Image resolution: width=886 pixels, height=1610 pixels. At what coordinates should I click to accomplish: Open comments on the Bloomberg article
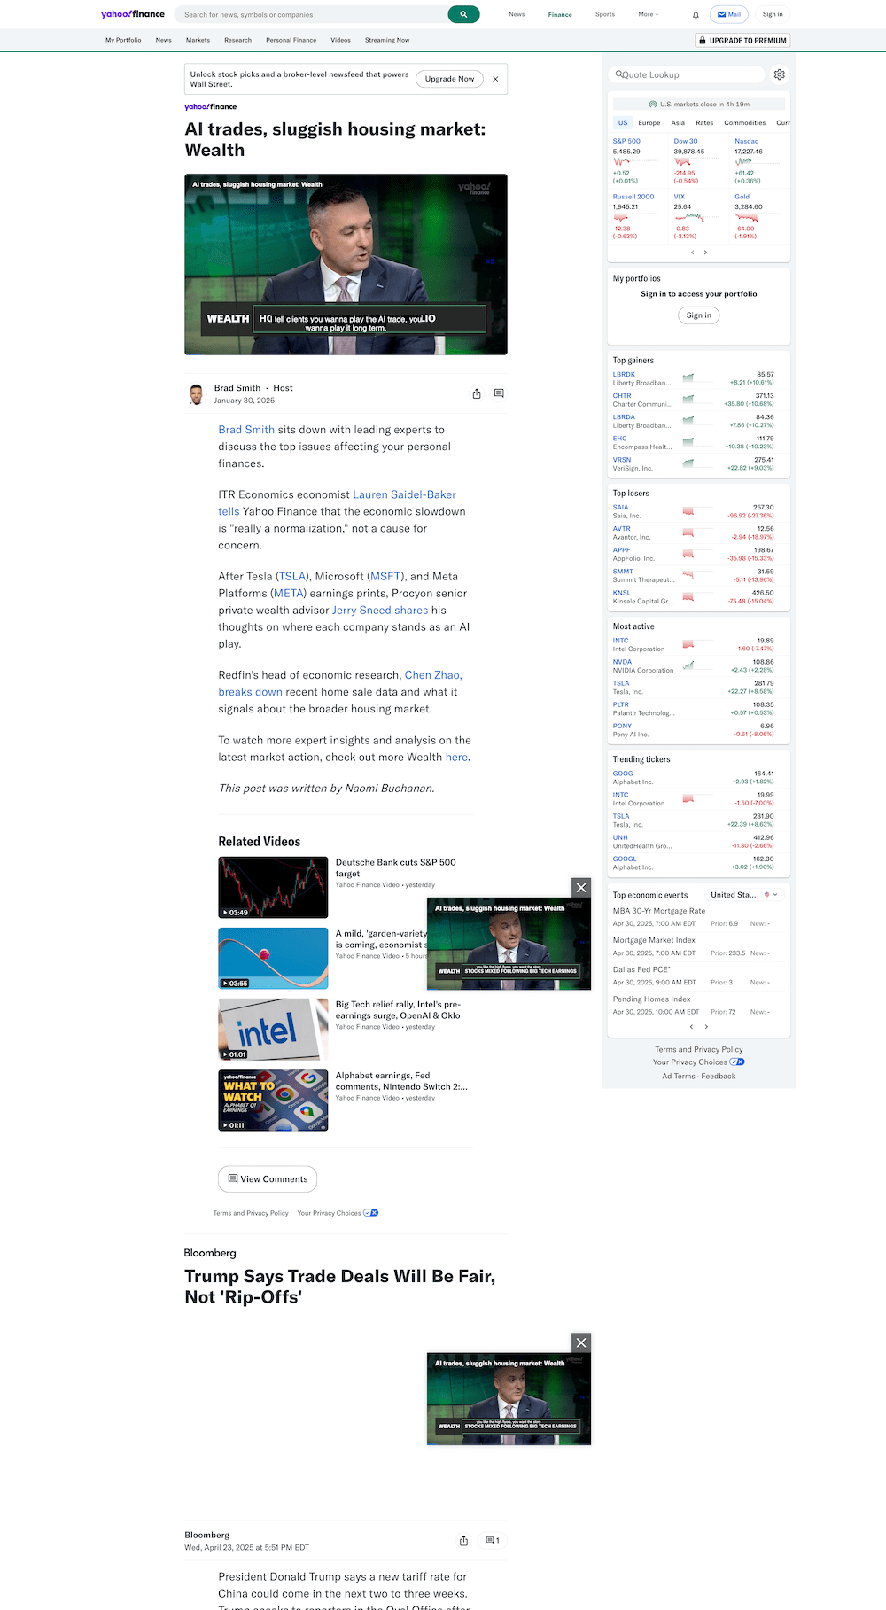point(493,1541)
